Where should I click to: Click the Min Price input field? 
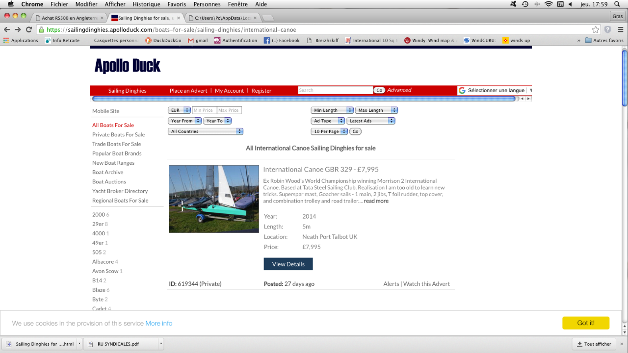[204, 110]
